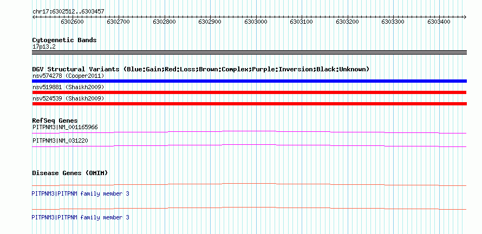482x234 pixels.
Task: Click the first orange OMIM gene line
Action: [x=249, y=185]
